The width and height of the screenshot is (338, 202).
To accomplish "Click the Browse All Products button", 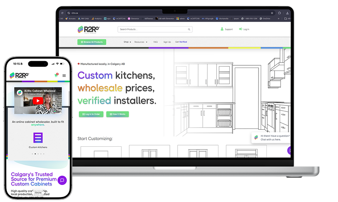I will [92, 42].
